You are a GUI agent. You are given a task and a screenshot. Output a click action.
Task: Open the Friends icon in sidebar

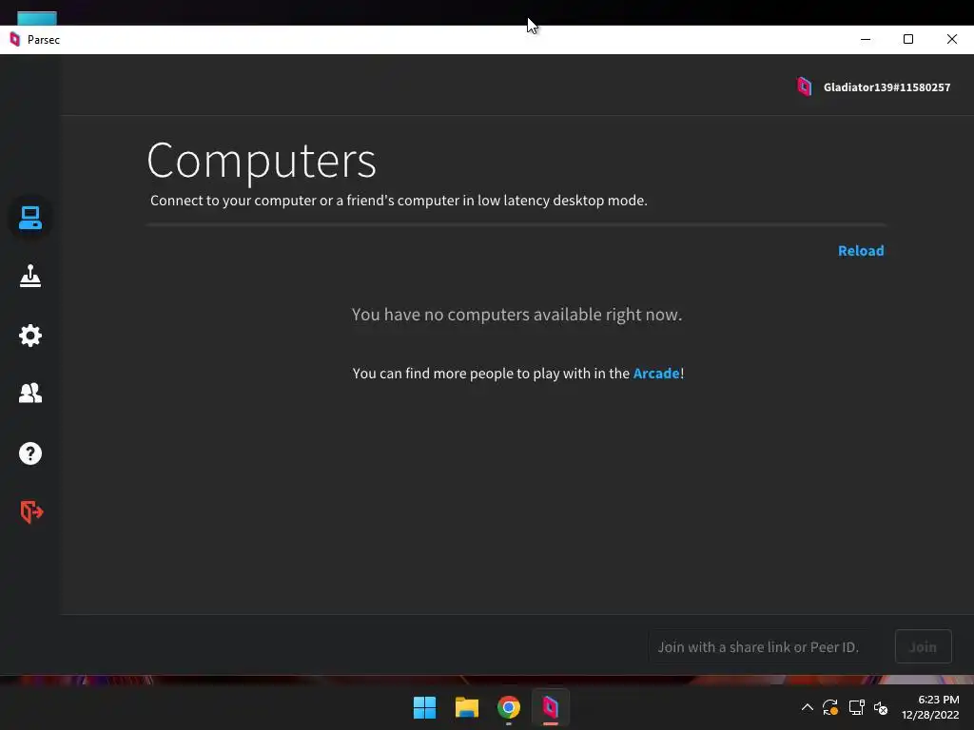(x=29, y=393)
